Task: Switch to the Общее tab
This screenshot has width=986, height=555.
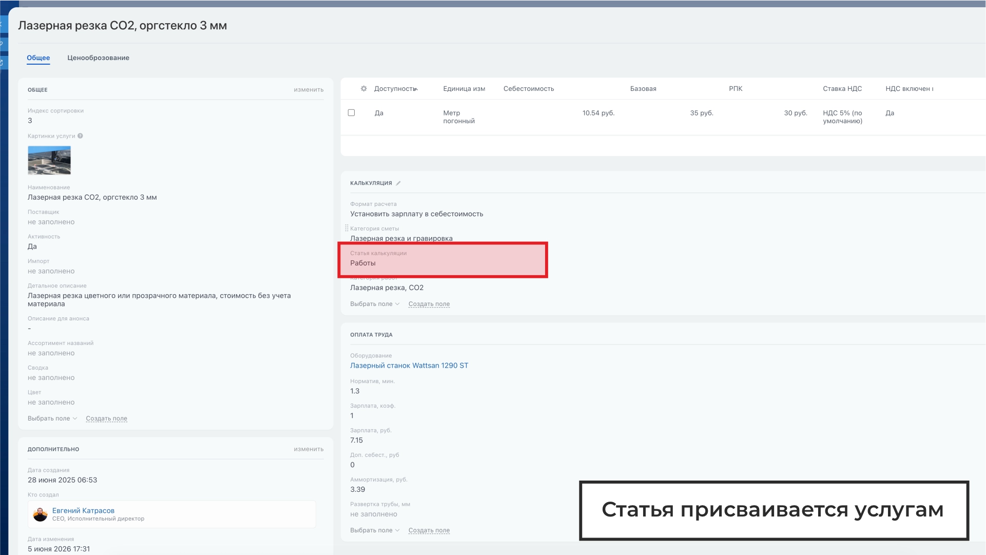Action: (38, 58)
